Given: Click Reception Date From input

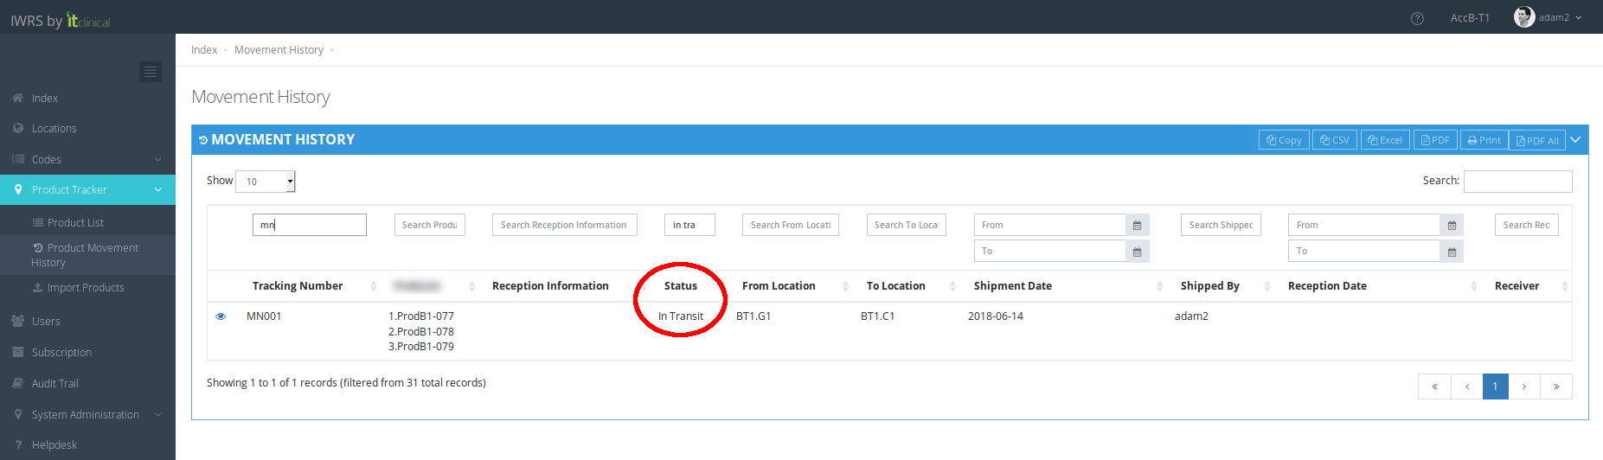Looking at the screenshot, I should (1364, 225).
